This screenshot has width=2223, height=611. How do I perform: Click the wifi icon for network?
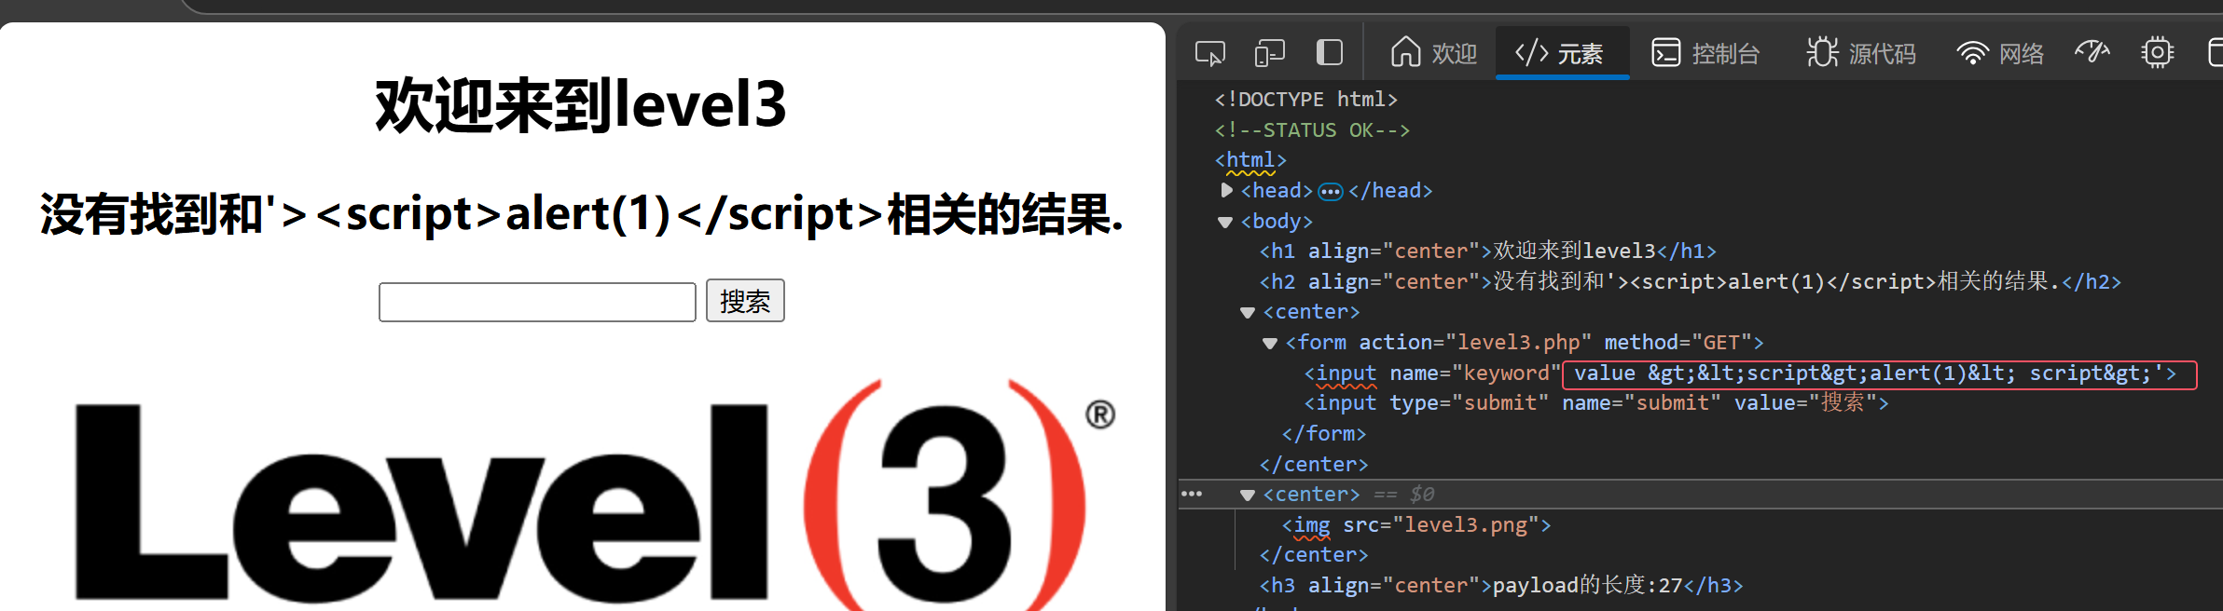coord(1972,53)
